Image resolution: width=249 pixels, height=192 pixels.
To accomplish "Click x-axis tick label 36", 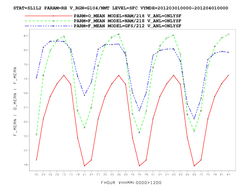I will (x=119, y=174).
